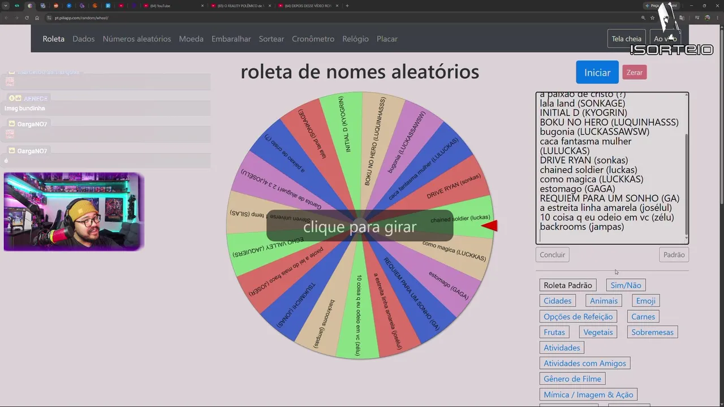Switch to the '(64) YouTube' tab
724x407 pixels.
[x=173, y=6]
